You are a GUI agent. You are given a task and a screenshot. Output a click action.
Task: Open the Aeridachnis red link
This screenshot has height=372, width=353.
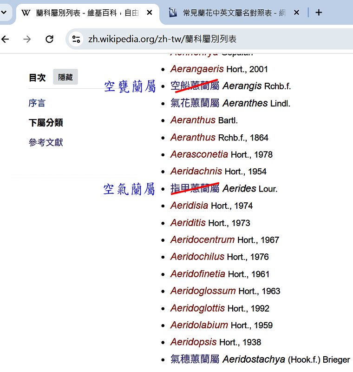pos(196,171)
